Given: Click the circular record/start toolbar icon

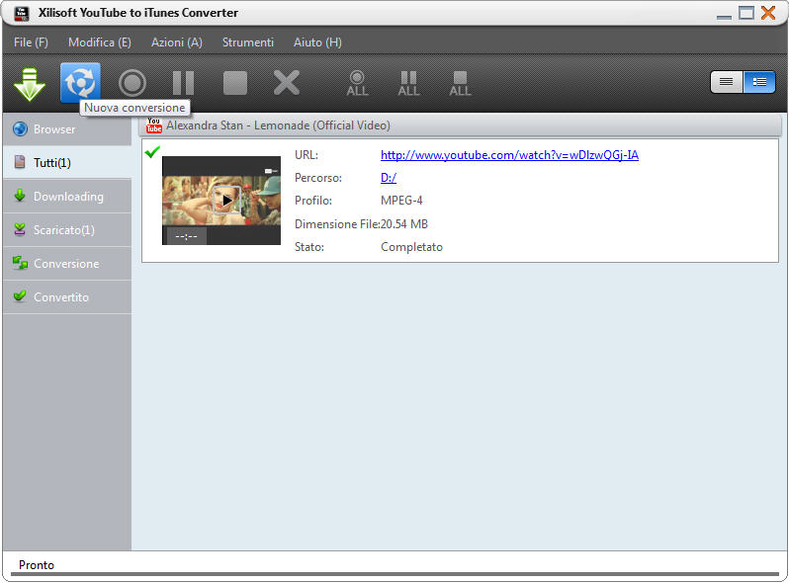Looking at the screenshot, I should pyautogui.click(x=132, y=83).
